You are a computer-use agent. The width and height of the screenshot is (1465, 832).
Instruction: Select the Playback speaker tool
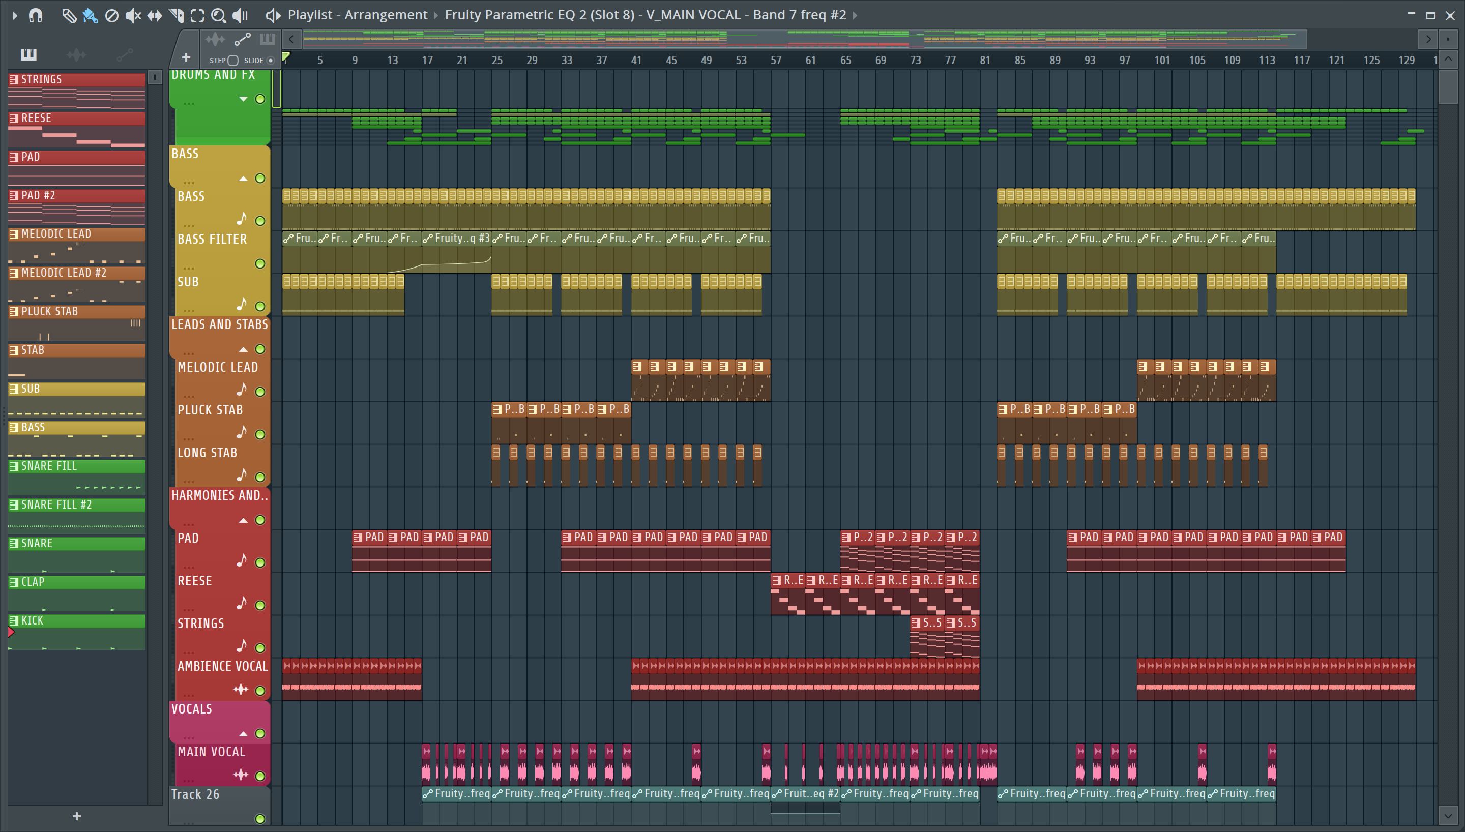241,15
